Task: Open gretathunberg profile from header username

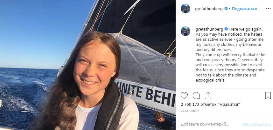Action: click(x=209, y=9)
